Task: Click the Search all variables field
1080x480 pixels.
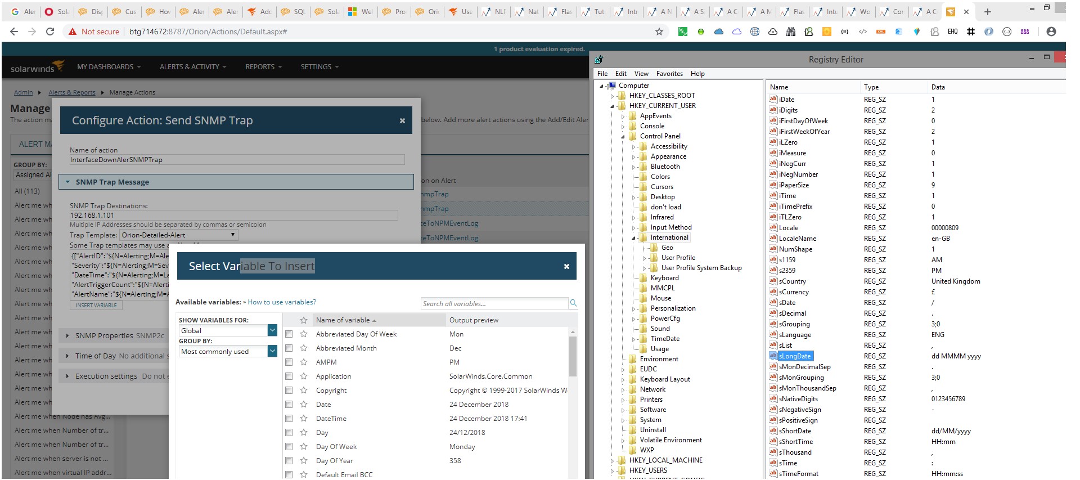Action: (x=494, y=303)
